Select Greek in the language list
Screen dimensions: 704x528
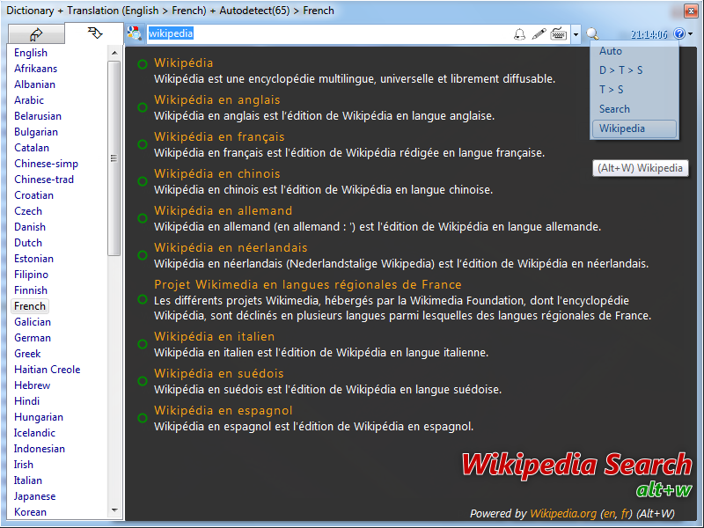click(27, 354)
